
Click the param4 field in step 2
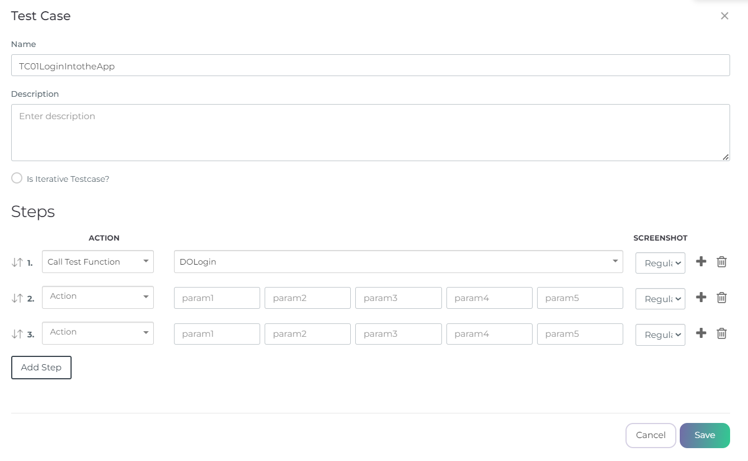click(490, 298)
